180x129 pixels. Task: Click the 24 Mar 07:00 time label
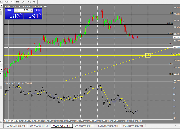(x=22, y=121)
